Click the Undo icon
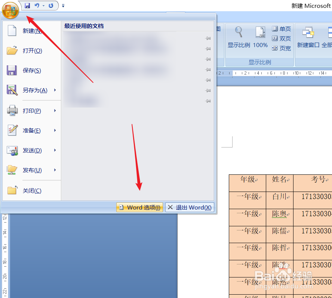 coord(36,5)
